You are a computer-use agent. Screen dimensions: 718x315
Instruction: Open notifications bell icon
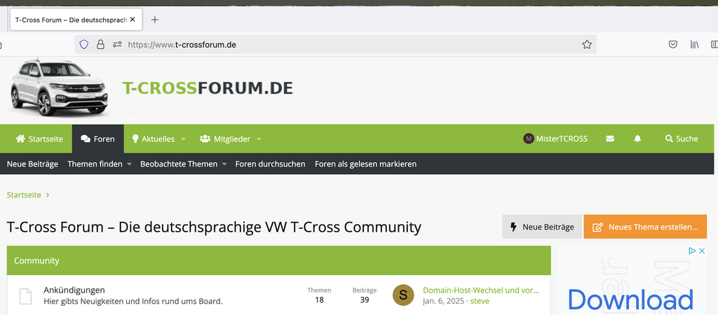point(637,139)
